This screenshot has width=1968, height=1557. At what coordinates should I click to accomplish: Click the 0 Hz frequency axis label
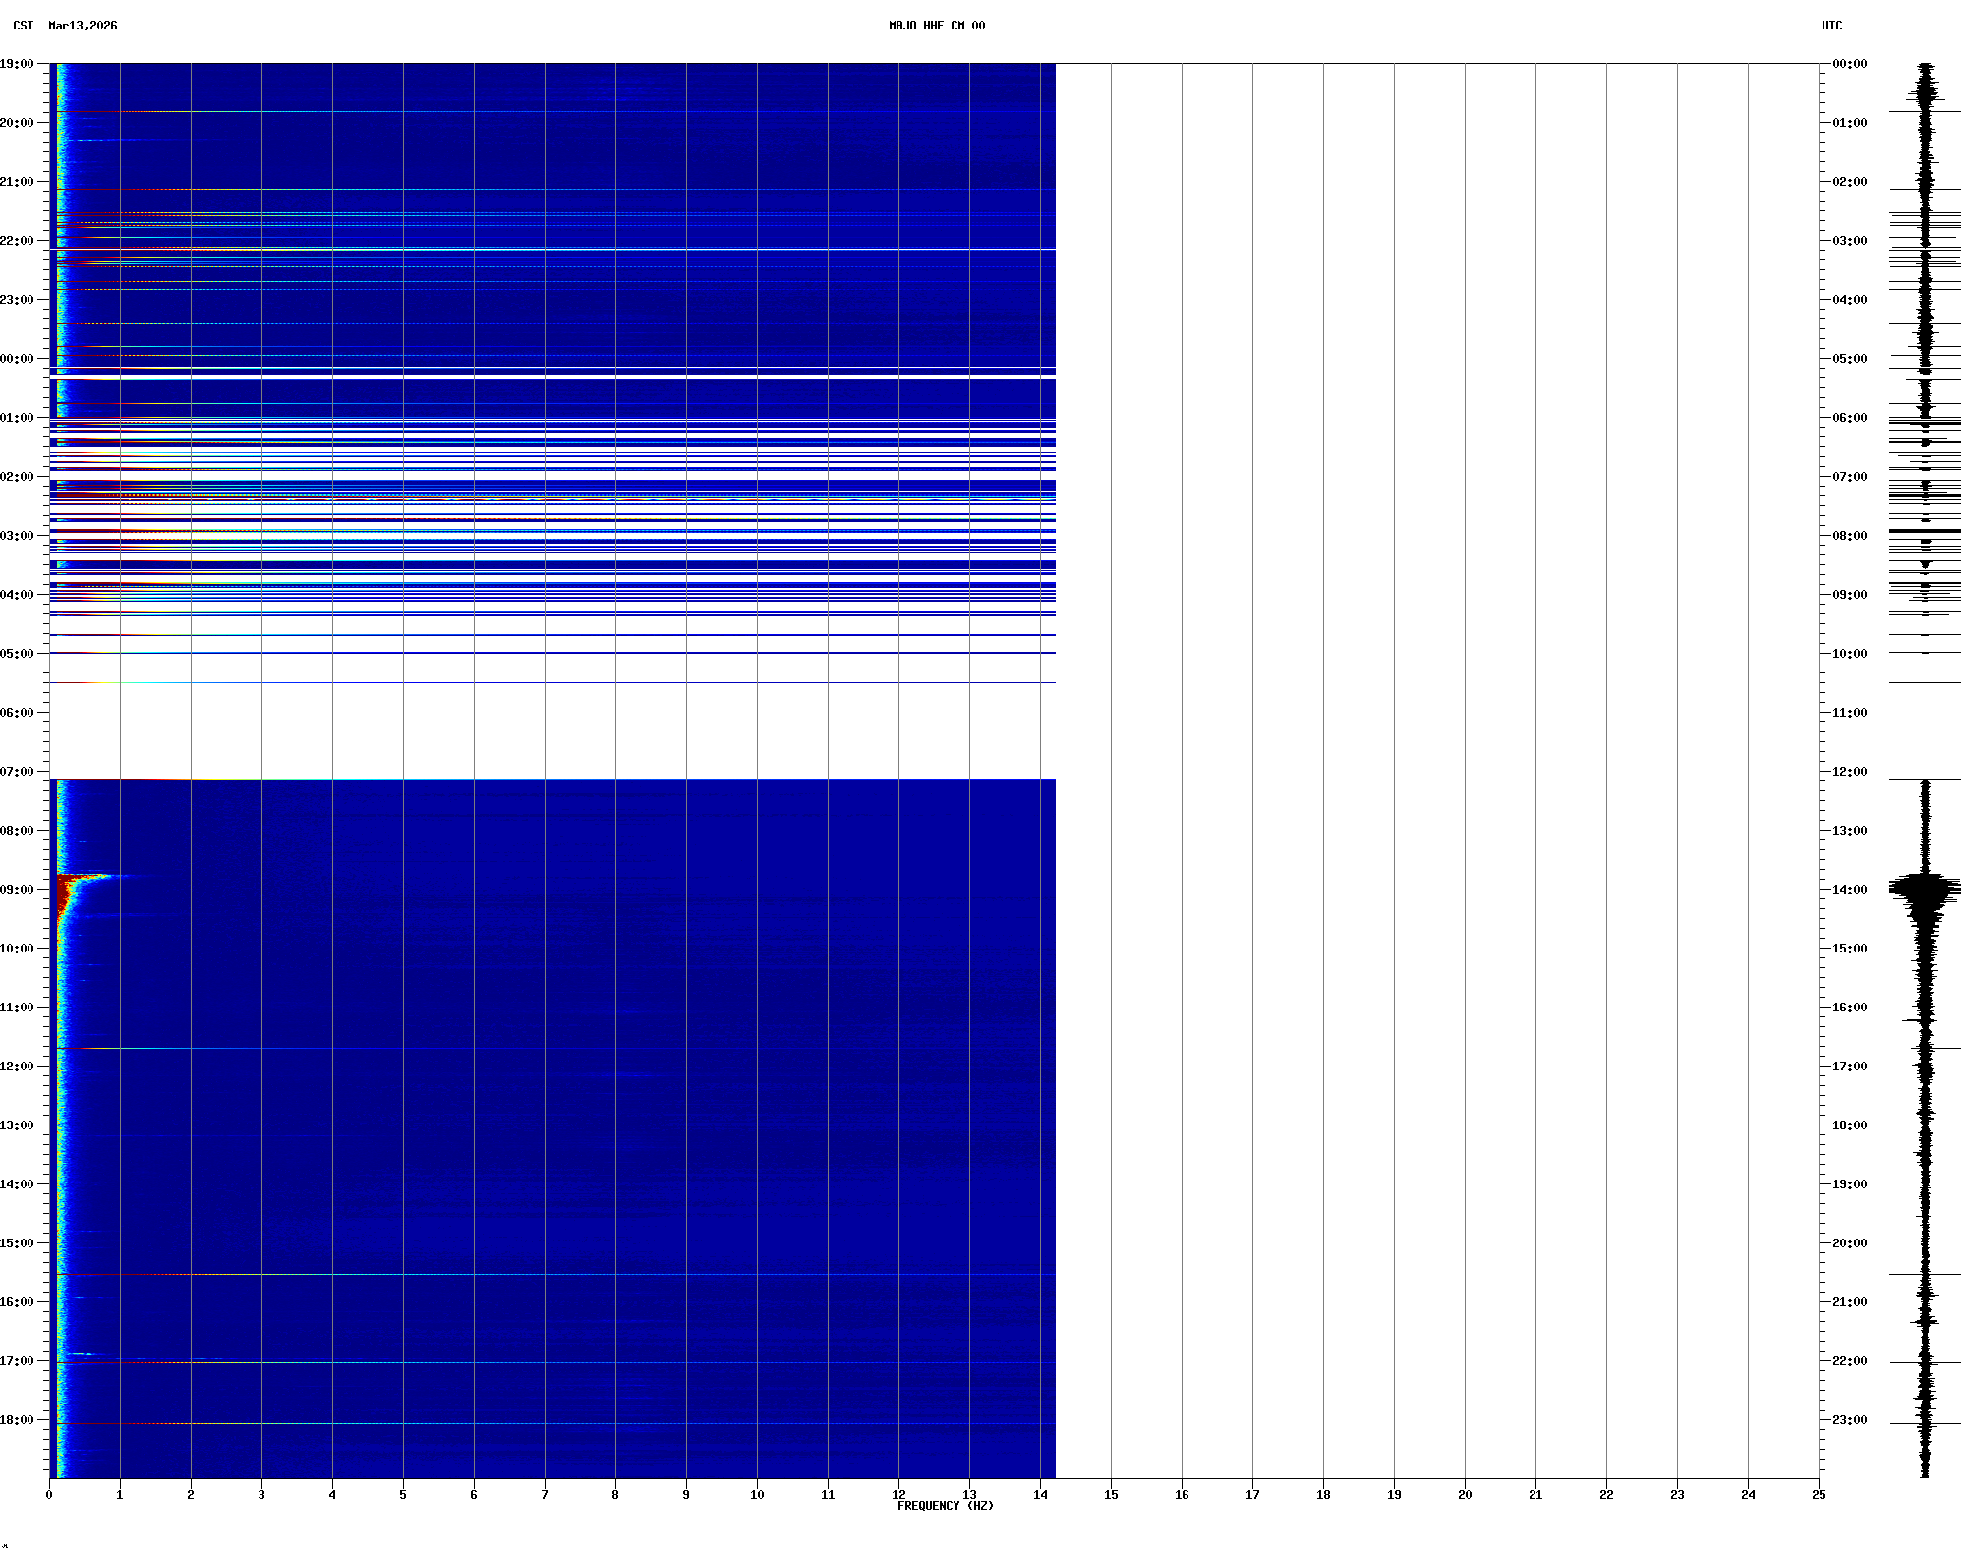point(49,1495)
